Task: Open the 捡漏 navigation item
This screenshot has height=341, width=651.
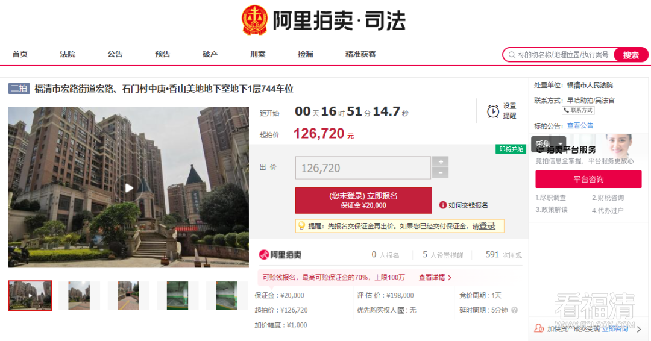Action: coord(305,54)
